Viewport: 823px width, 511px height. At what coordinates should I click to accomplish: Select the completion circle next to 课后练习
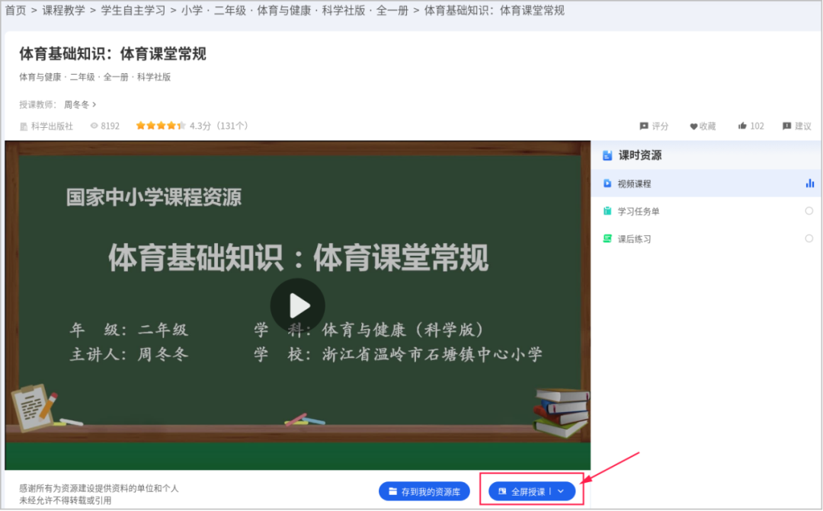(x=809, y=238)
